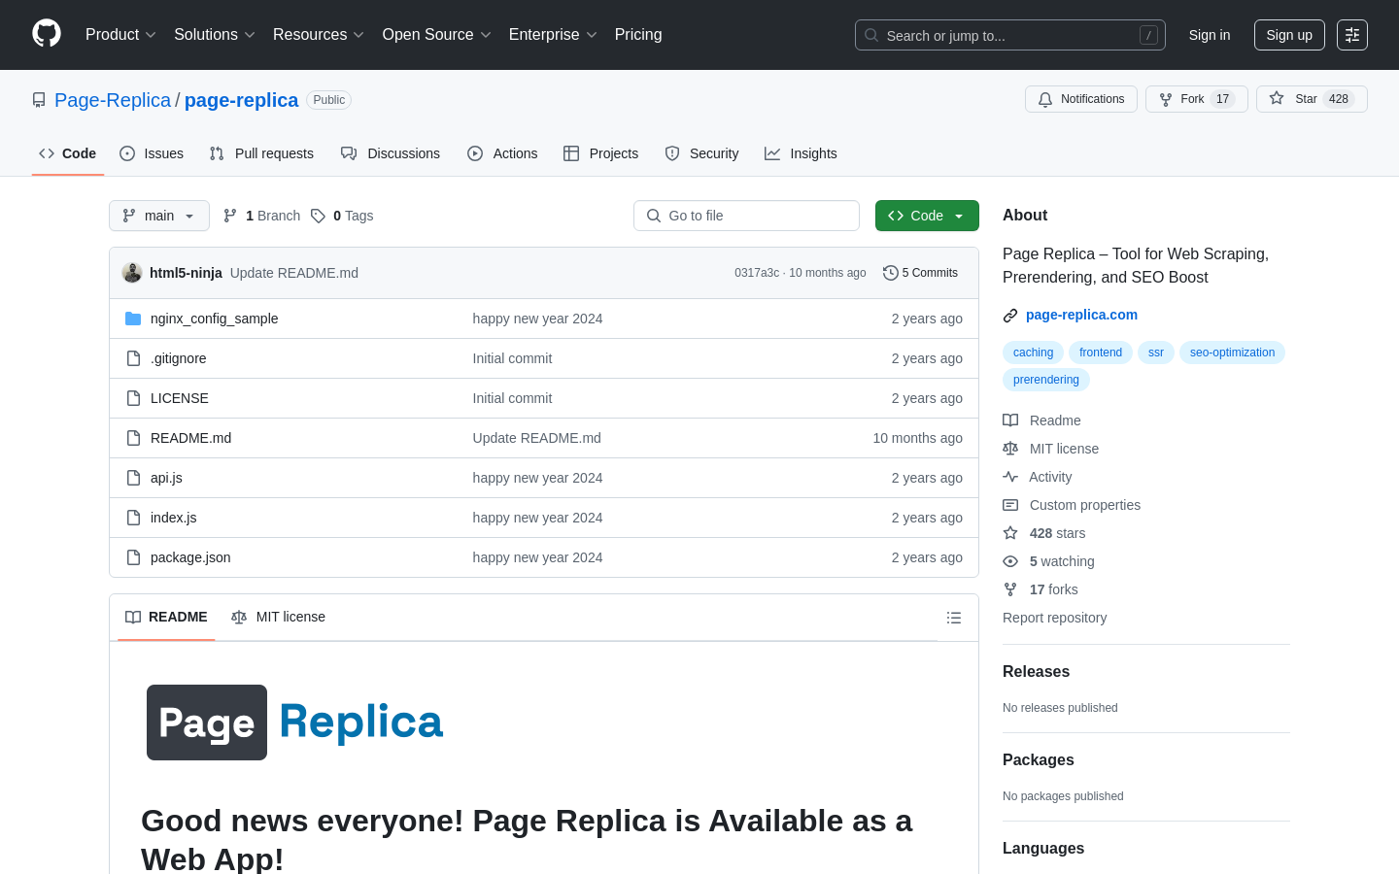Open the main branch selector dropdown

click(x=159, y=216)
